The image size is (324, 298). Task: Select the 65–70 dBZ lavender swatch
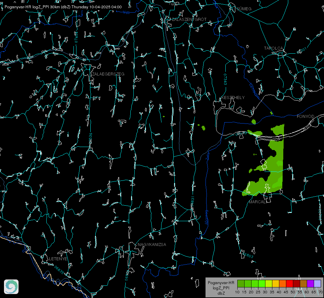[x=317, y=283]
